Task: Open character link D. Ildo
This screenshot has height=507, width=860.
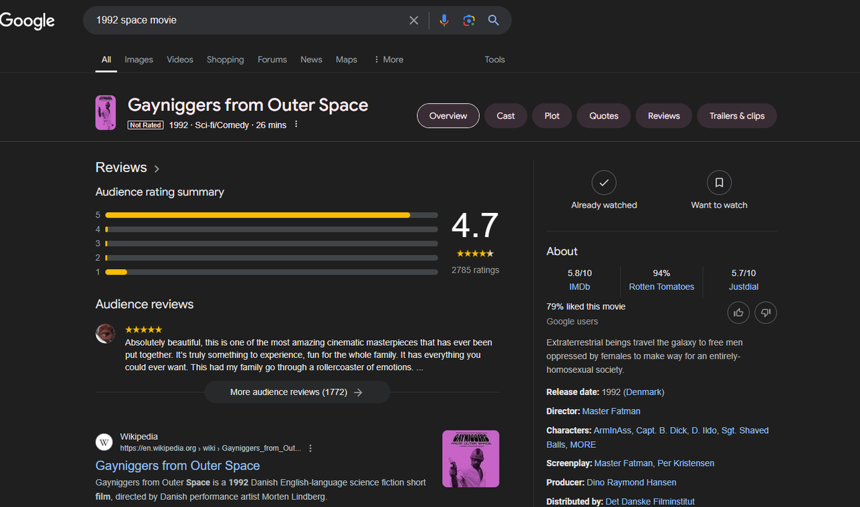Action: [x=704, y=430]
